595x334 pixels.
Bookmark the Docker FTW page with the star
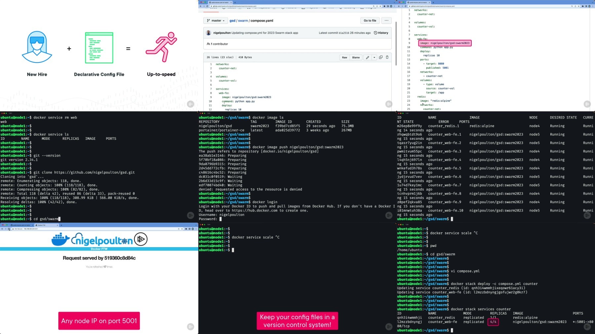coord(182,229)
